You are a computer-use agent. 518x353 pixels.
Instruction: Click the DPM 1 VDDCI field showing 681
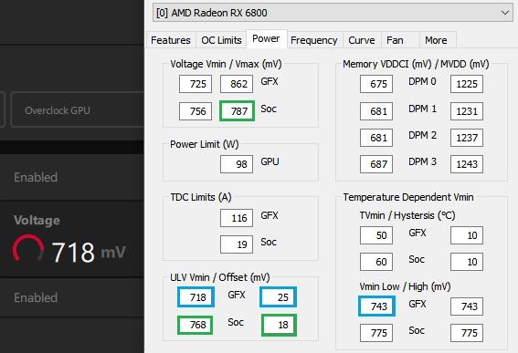(x=376, y=111)
